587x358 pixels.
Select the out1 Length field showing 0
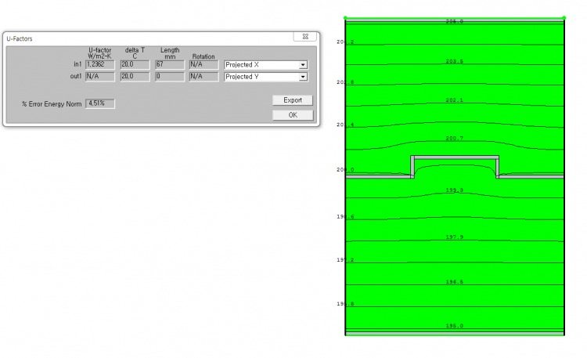click(169, 77)
